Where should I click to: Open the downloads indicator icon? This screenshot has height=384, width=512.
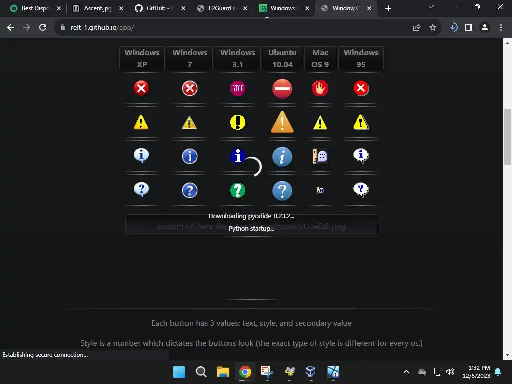tap(453, 28)
